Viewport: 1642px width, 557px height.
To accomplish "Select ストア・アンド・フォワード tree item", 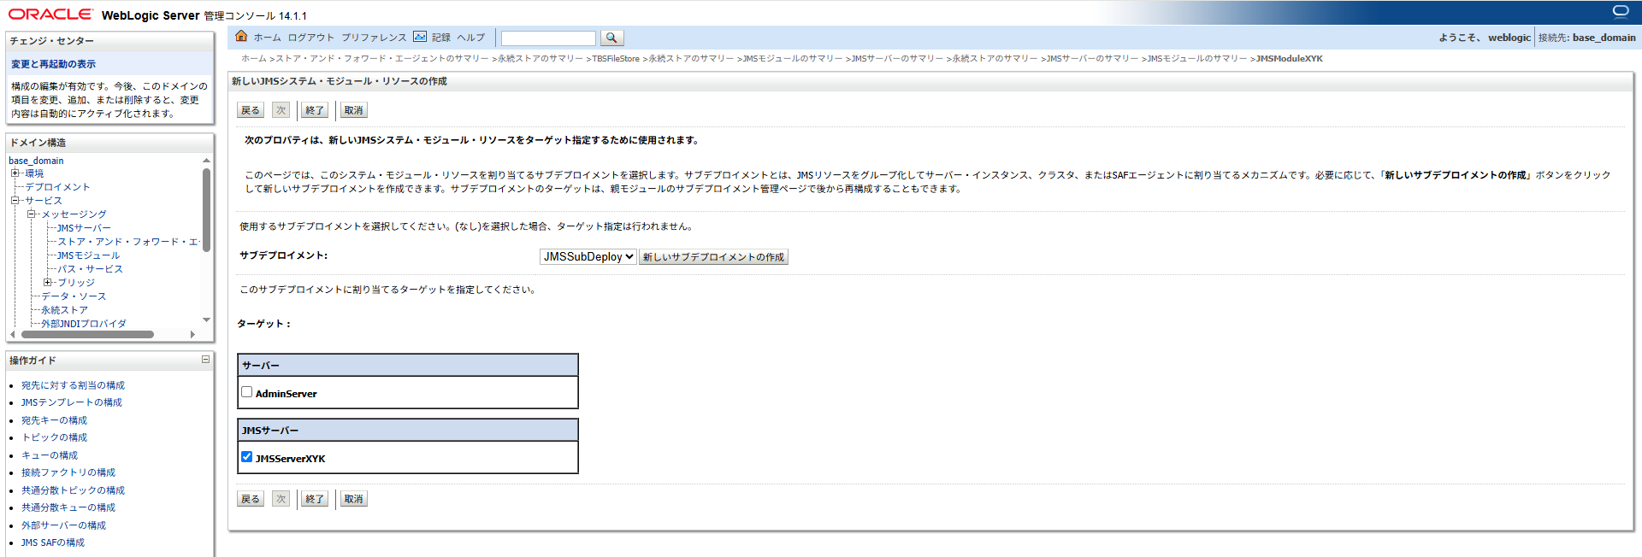I will (128, 242).
